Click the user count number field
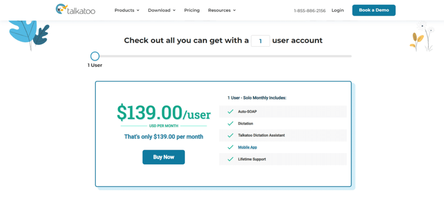 point(260,41)
